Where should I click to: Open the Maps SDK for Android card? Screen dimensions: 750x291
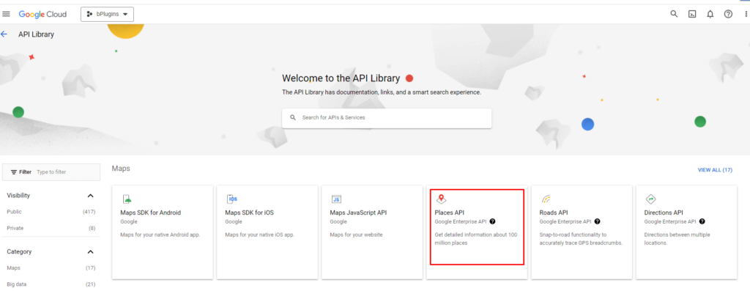coord(162,232)
